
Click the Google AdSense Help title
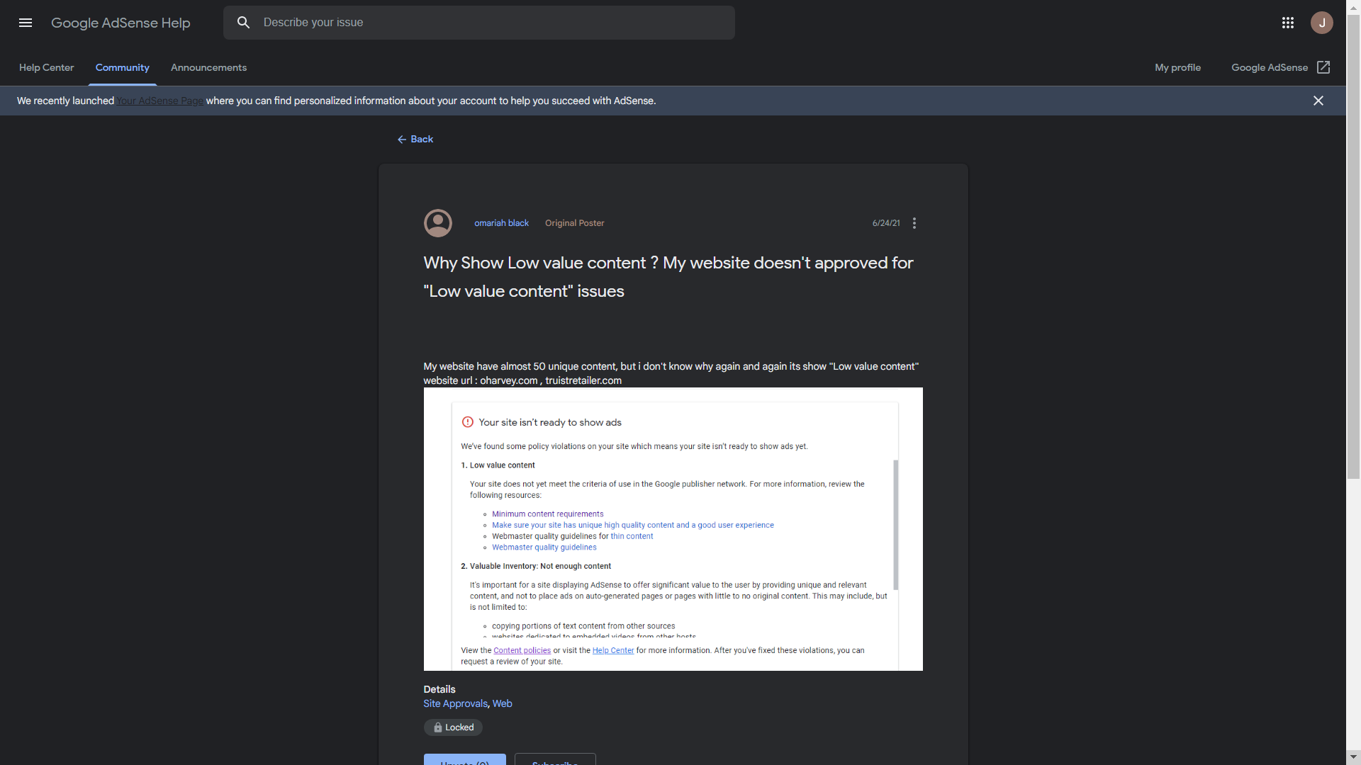[121, 23]
